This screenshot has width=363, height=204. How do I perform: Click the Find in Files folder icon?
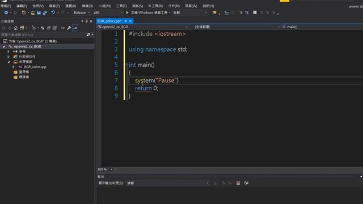tap(214, 12)
